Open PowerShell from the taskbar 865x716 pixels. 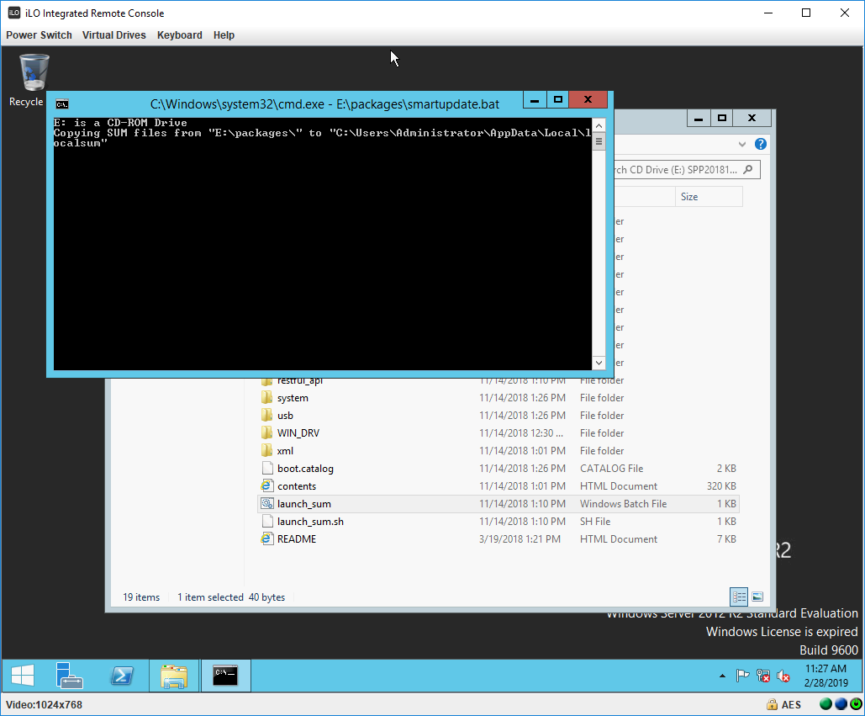coord(122,675)
